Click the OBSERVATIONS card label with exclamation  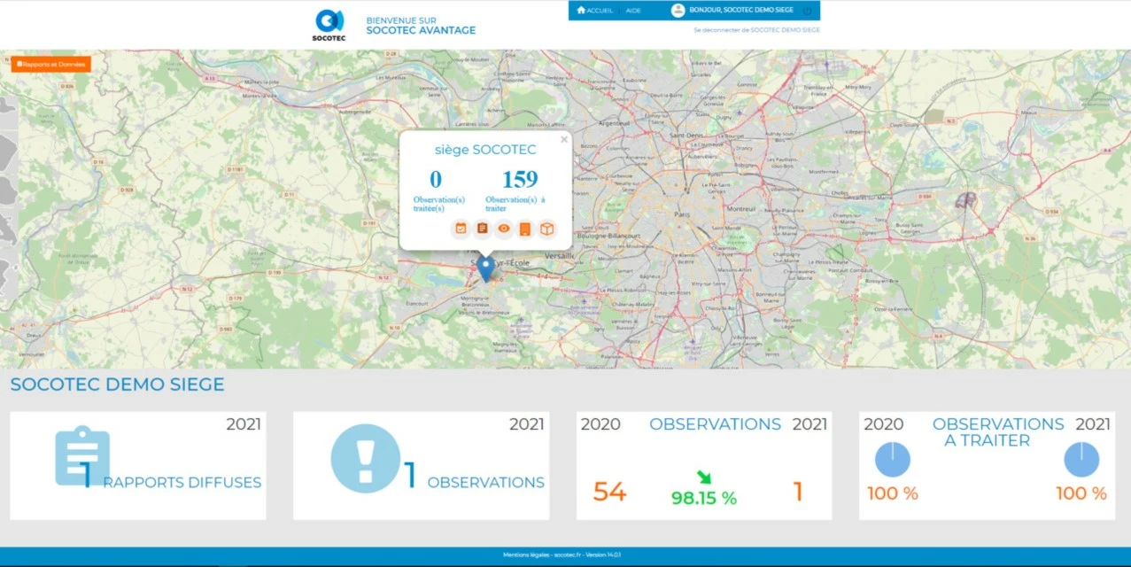tap(486, 483)
